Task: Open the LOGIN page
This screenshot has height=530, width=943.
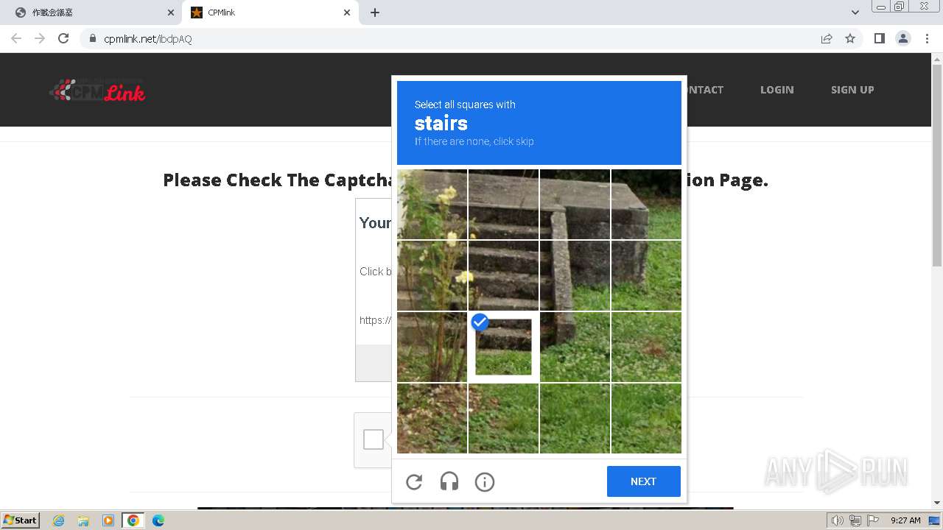Action: coord(777,90)
